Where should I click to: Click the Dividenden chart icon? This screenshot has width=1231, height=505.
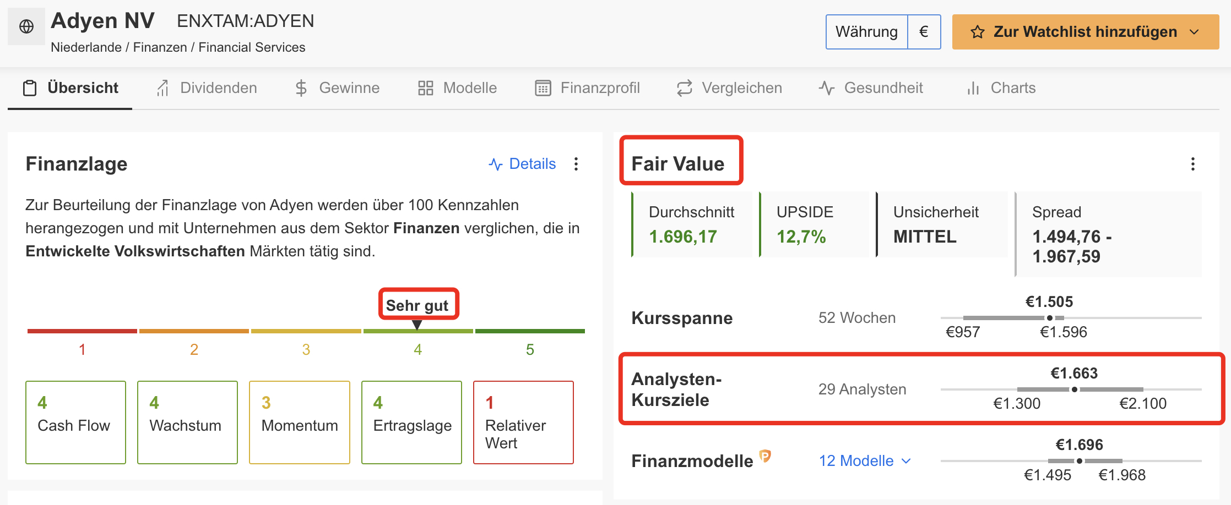click(x=162, y=88)
